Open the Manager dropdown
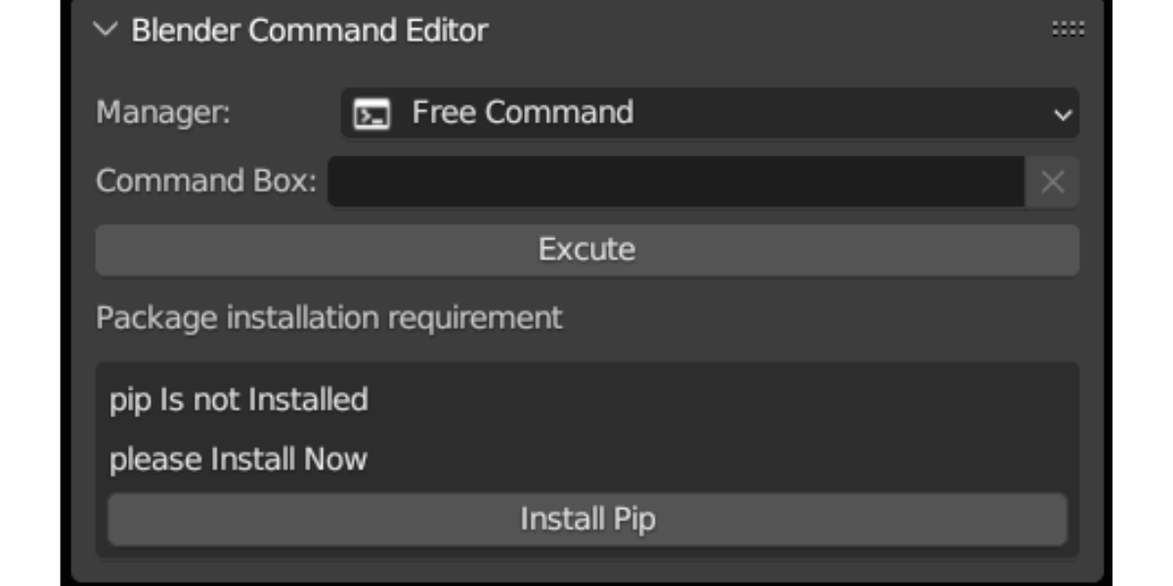Viewport: 1173px width, 586px height. click(684, 111)
